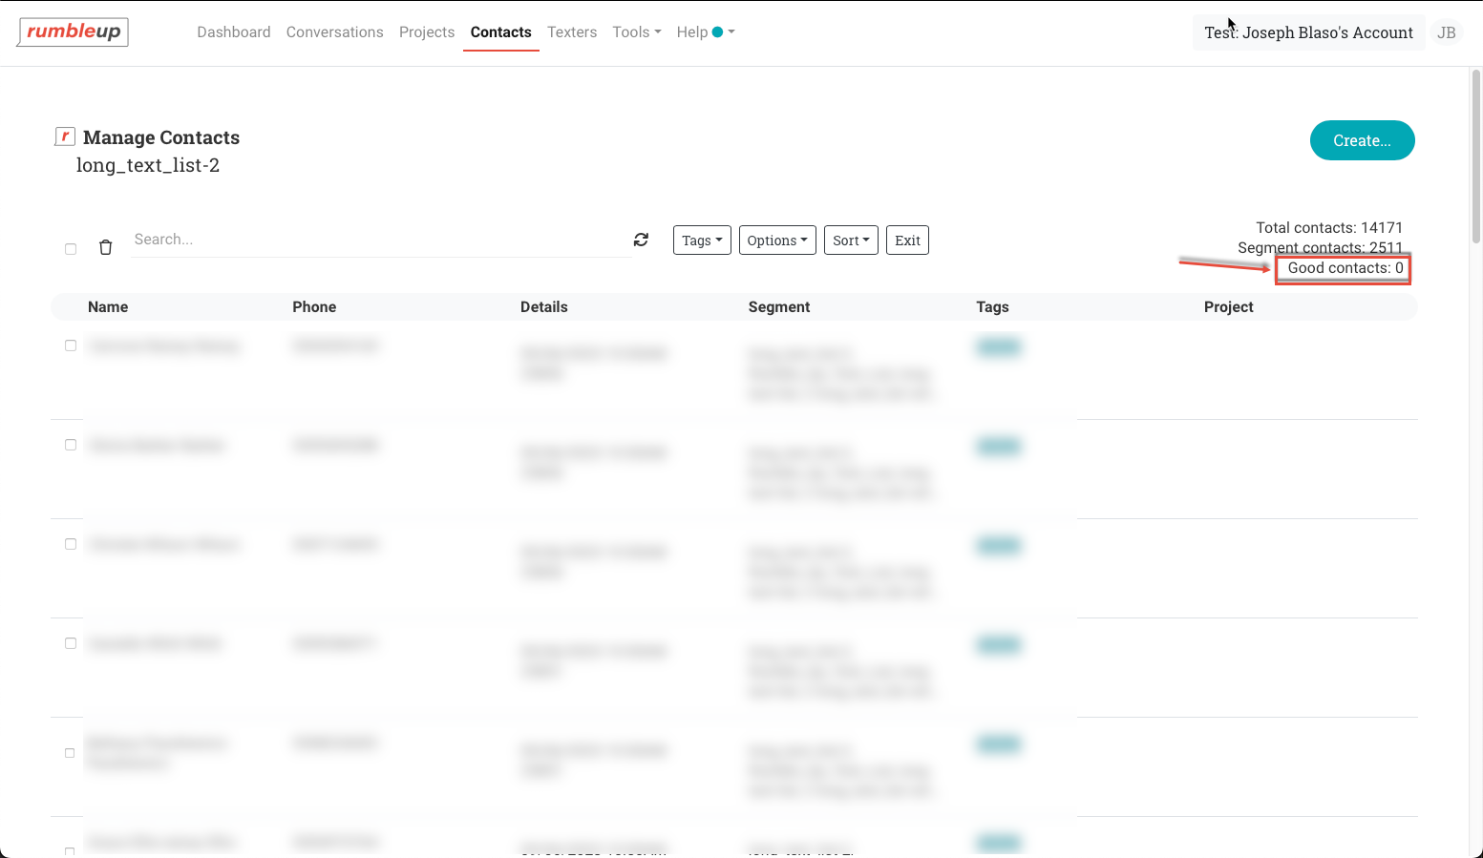Viewport: 1483px width, 858px height.
Task: Click the Manage Contacts heading
Action: pos(161,137)
